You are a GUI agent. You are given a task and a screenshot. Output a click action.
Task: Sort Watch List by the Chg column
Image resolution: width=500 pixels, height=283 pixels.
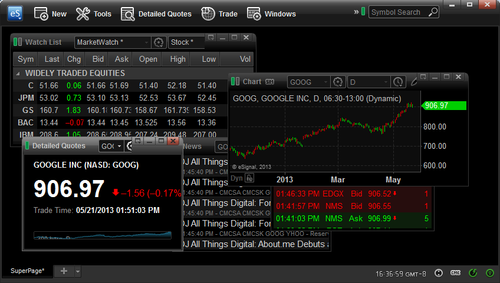pos(74,59)
